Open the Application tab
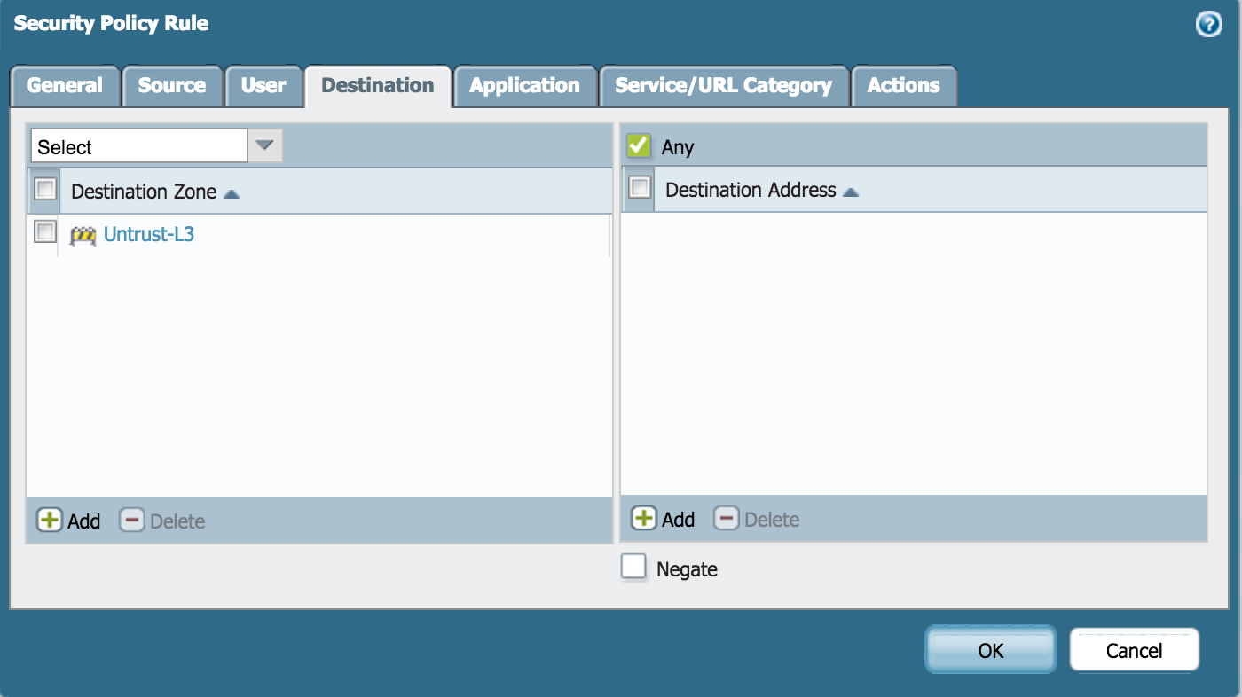Viewport: 1242px width, 697px height. click(525, 85)
